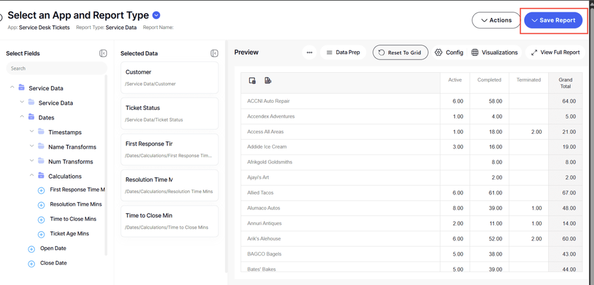
Task: Click the Save Report button
Action: 553,20
